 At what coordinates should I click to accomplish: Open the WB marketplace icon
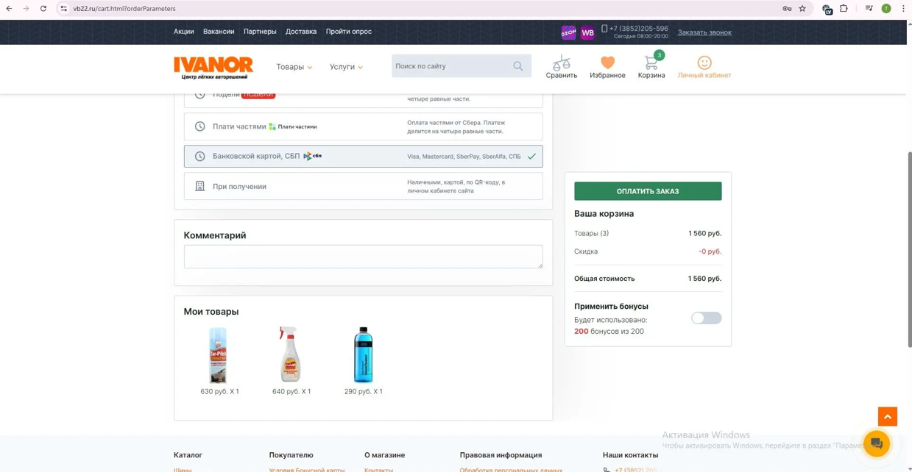[587, 33]
